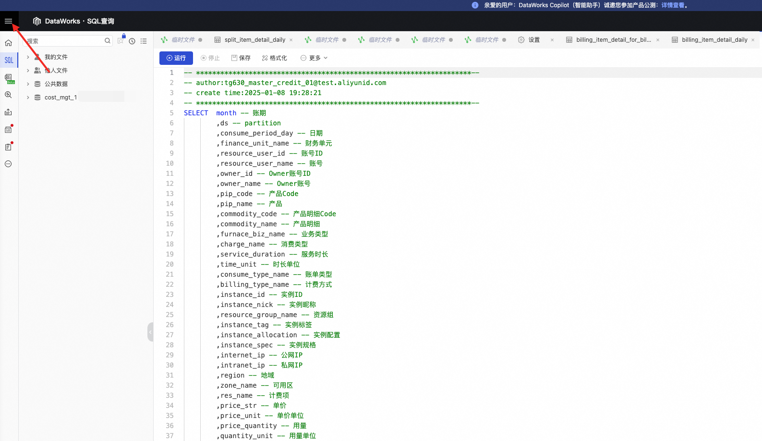Click the 运行 run button
This screenshot has width=762, height=441.
click(176, 58)
